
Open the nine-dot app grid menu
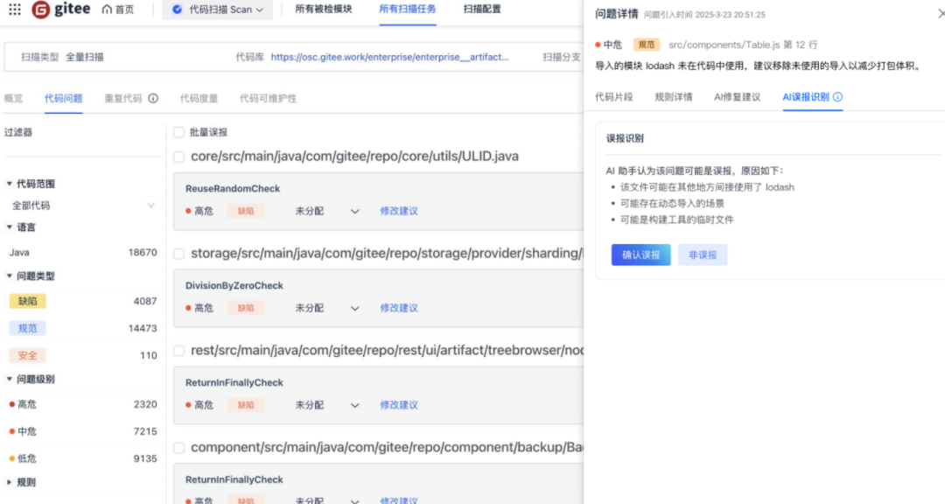pos(15,10)
